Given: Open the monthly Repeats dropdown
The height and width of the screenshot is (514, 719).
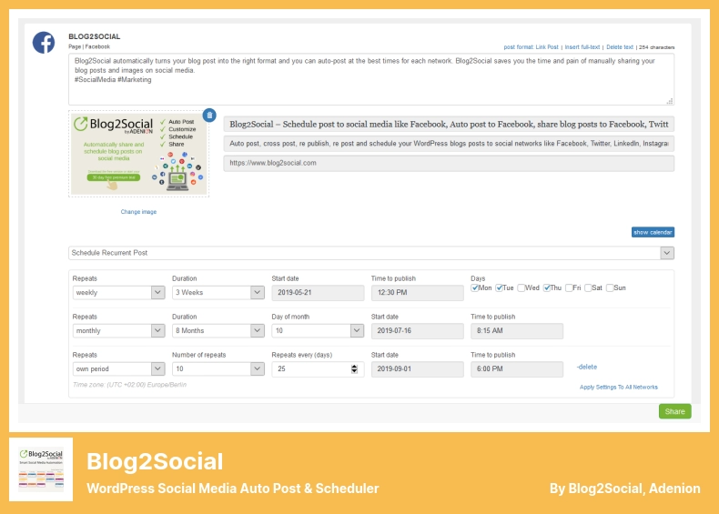Looking at the screenshot, I should point(118,330).
